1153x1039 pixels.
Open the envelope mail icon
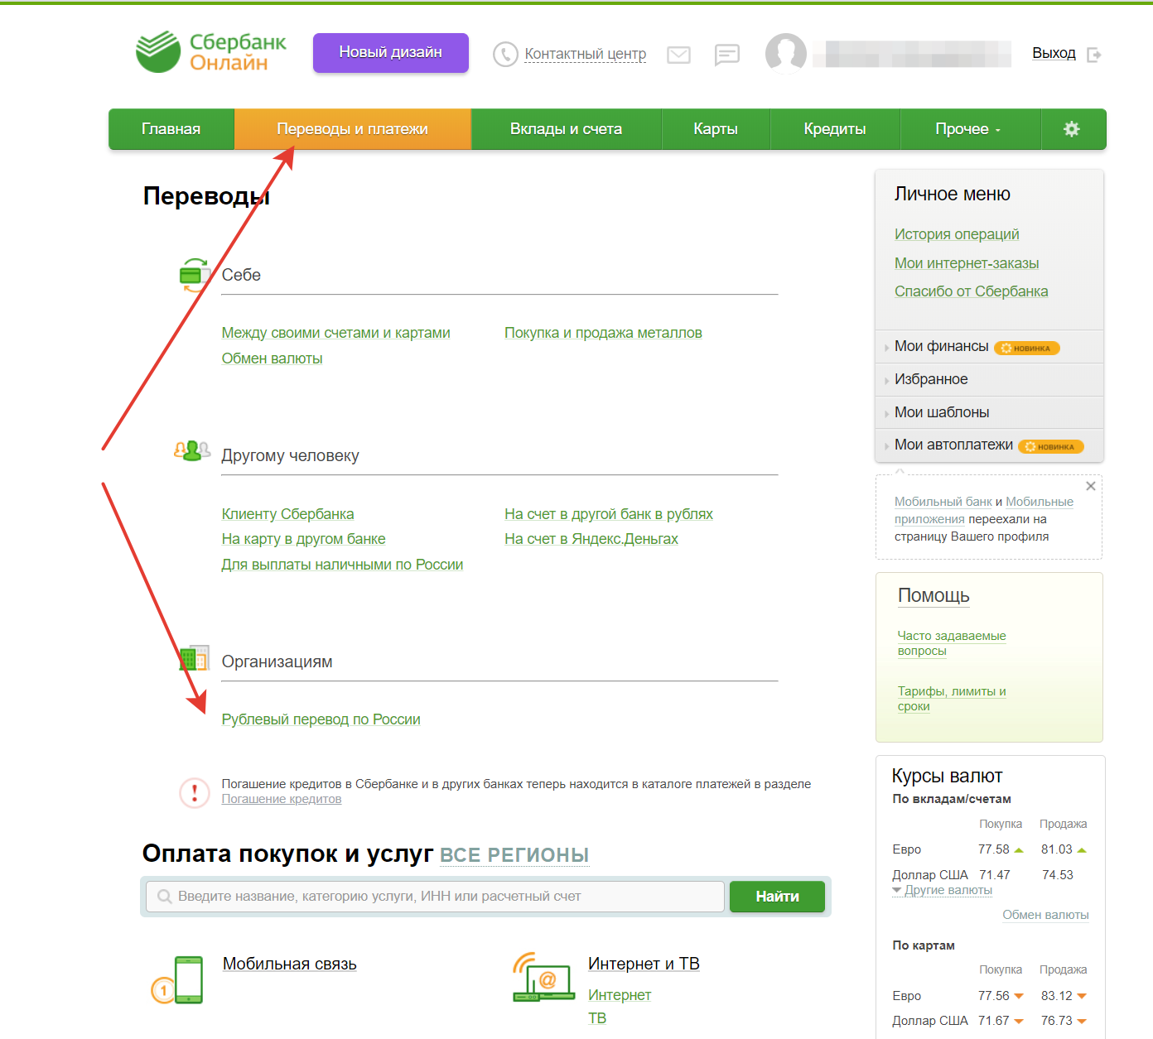coord(678,55)
